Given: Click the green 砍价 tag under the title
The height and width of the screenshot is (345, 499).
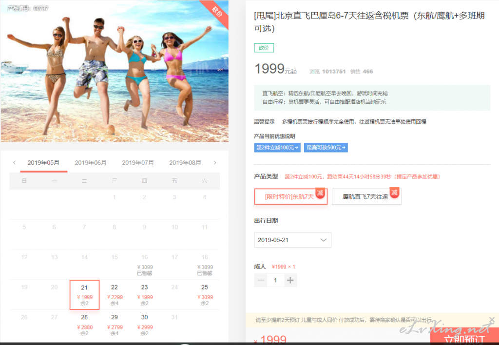Looking at the screenshot, I should tap(264, 48).
